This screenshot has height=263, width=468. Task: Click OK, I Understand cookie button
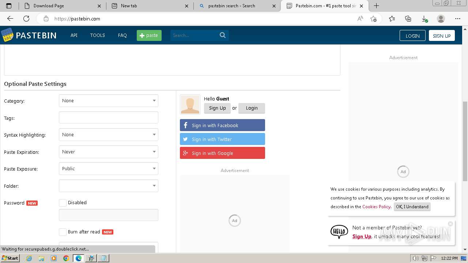pyautogui.click(x=412, y=207)
